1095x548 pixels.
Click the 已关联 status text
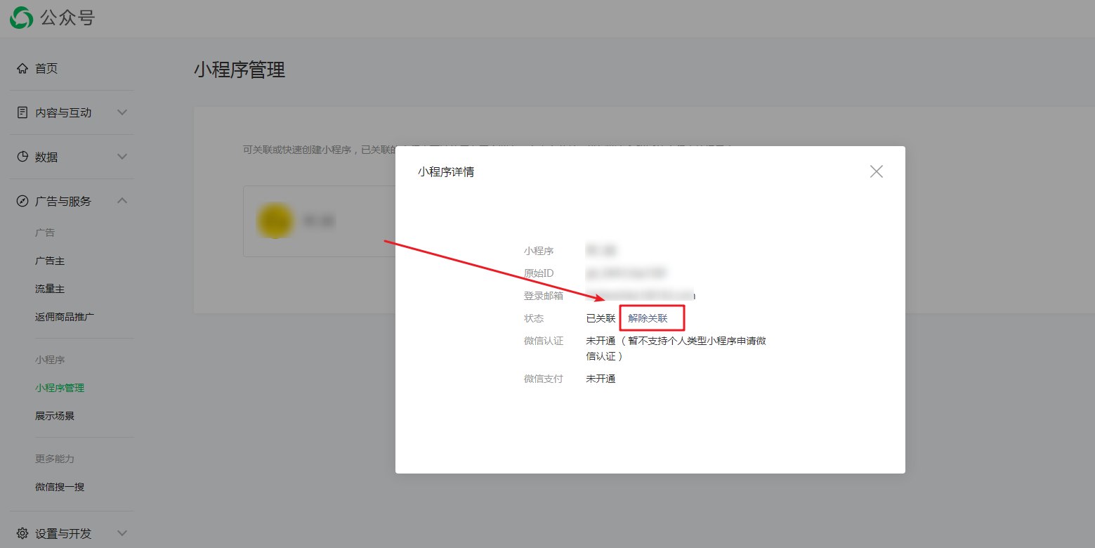tap(601, 318)
